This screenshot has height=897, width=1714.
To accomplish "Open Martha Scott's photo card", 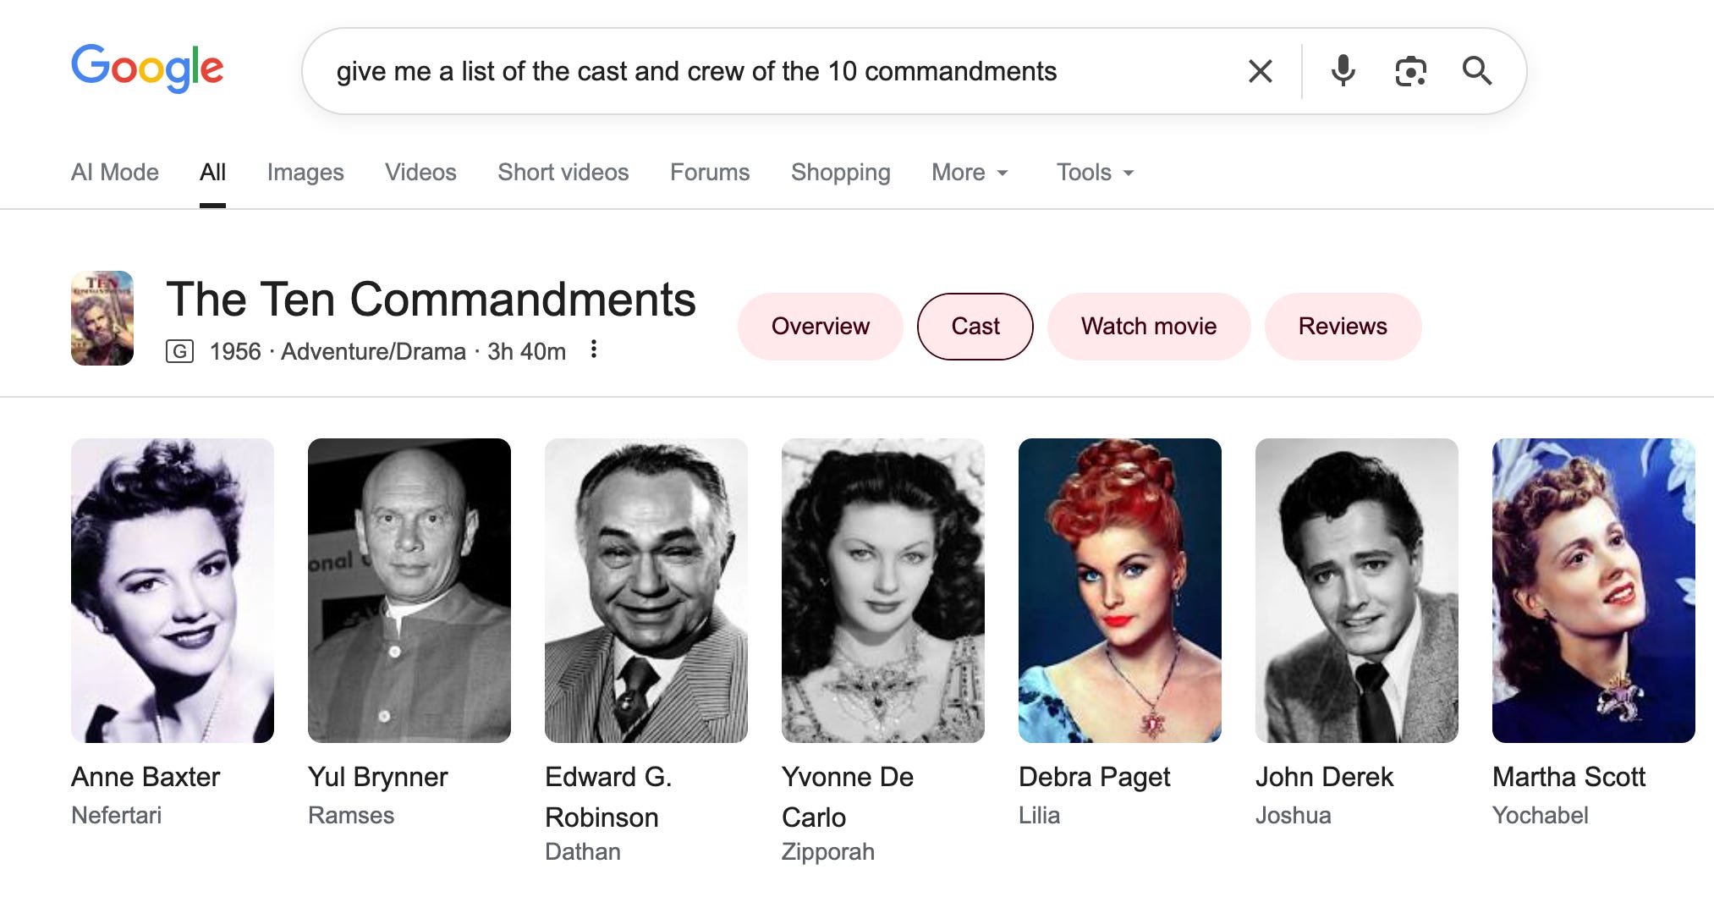I will [1594, 591].
